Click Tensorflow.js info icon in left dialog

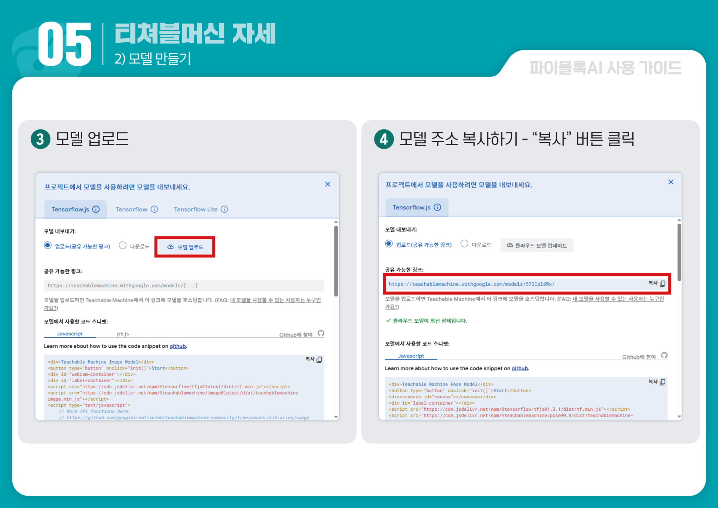(96, 209)
